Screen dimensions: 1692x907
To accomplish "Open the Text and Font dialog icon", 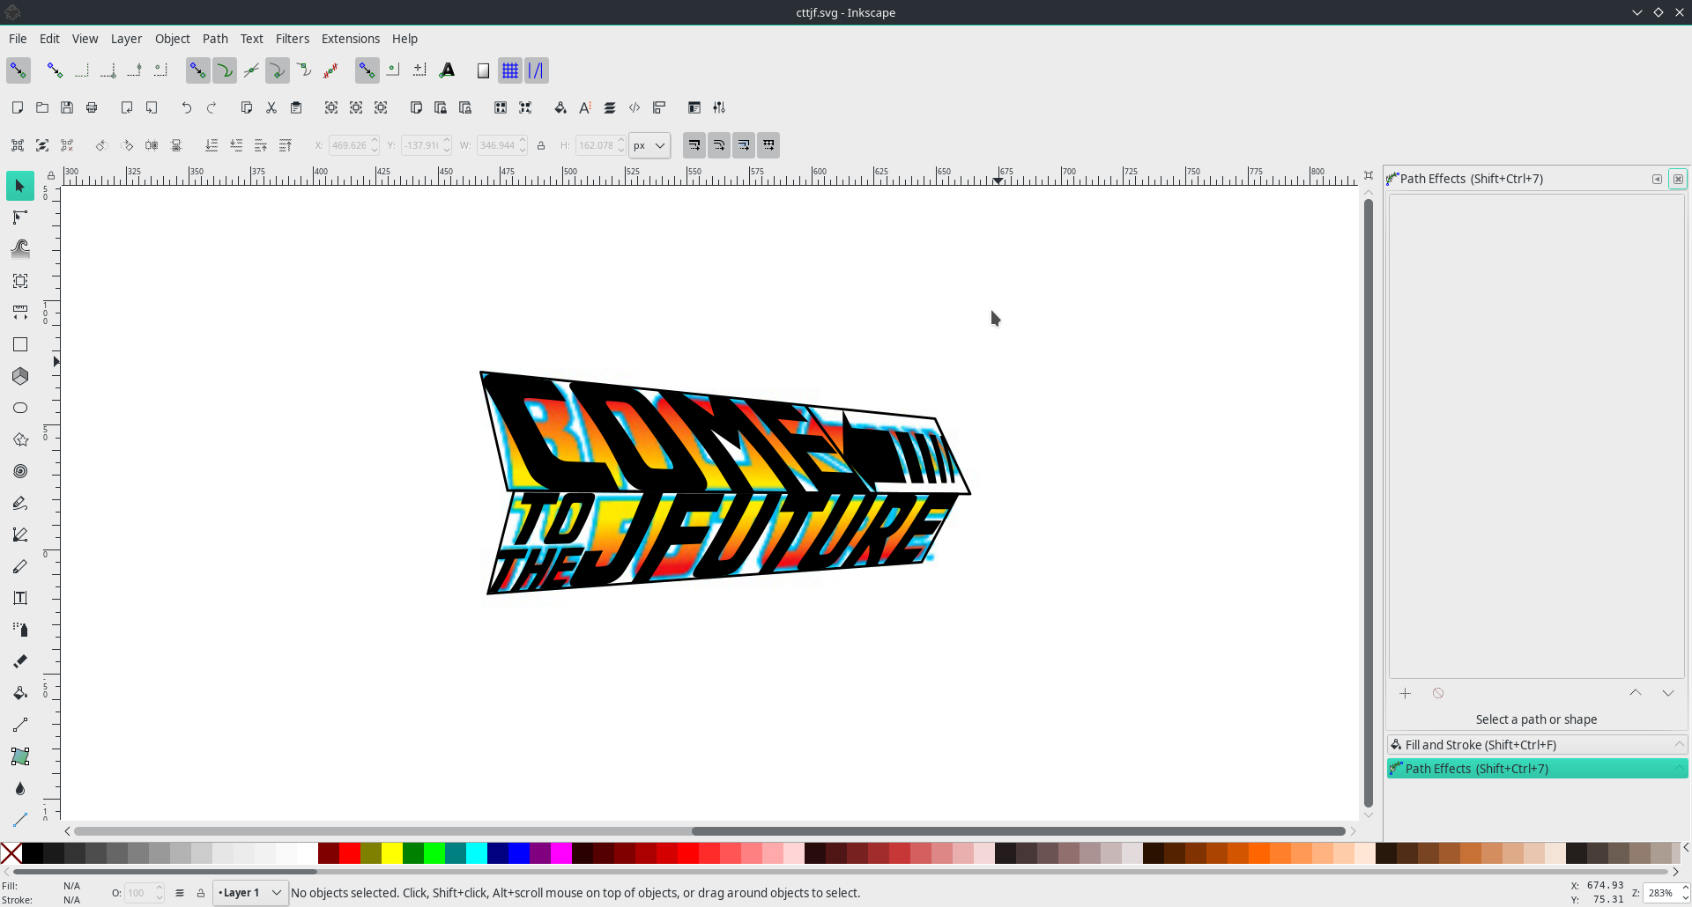I will pyautogui.click(x=585, y=107).
